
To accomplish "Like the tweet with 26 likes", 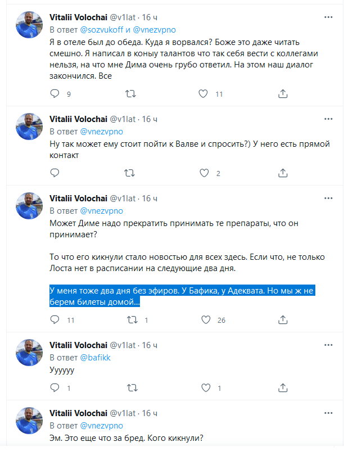I will pyautogui.click(x=205, y=320).
